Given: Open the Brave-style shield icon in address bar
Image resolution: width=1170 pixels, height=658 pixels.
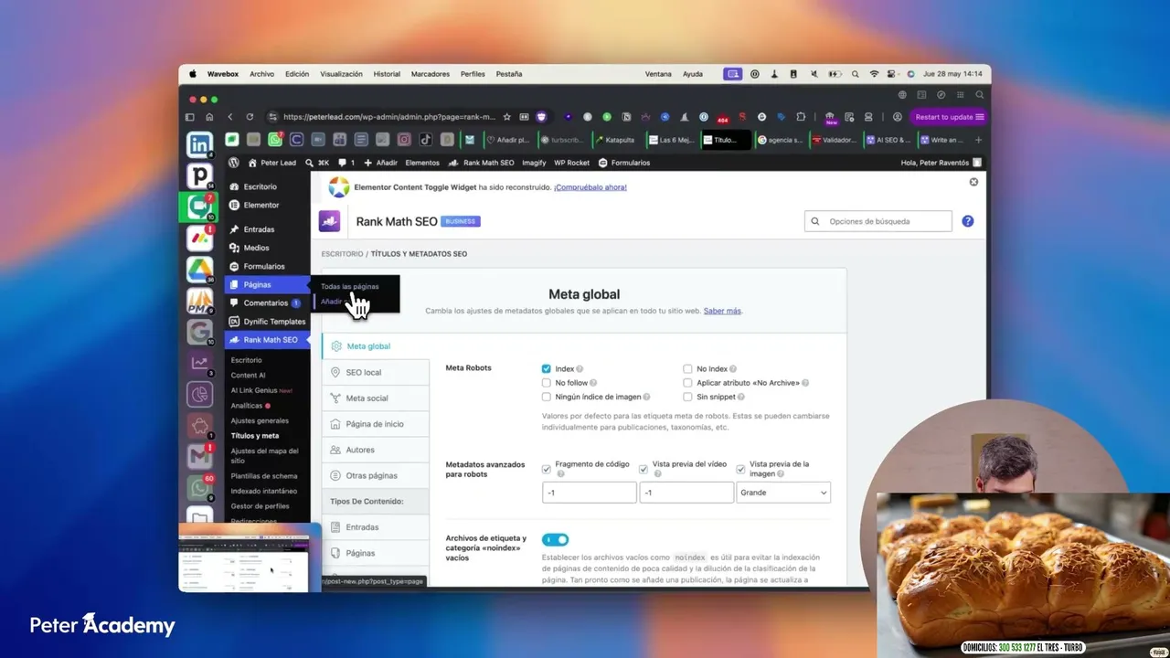Looking at the screenshot, I should coord(542,117).
